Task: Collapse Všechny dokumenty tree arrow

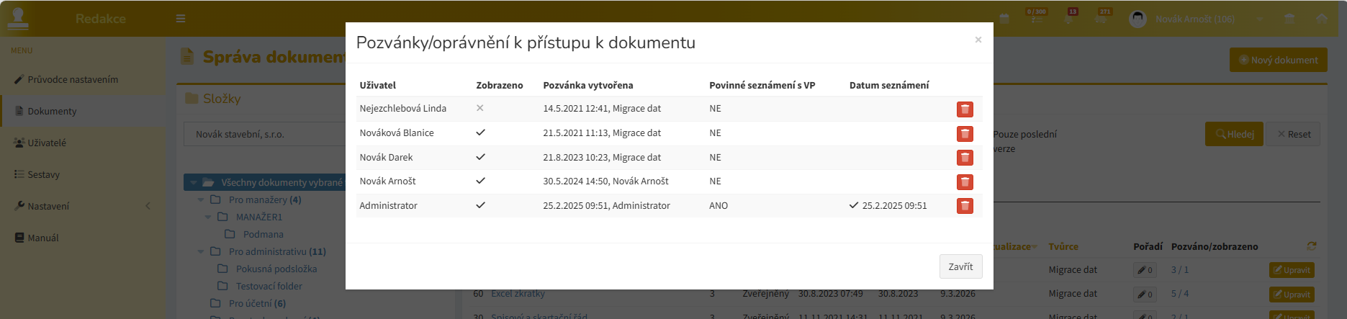Action: [x=193, y=183]
